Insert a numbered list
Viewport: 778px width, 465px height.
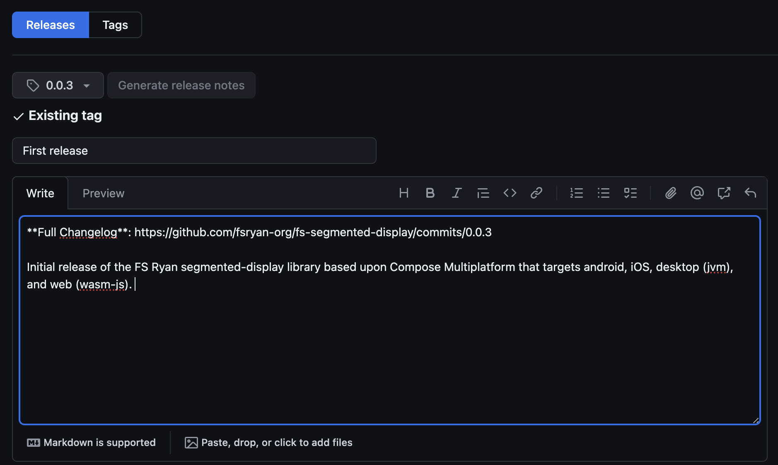point(576,193)
